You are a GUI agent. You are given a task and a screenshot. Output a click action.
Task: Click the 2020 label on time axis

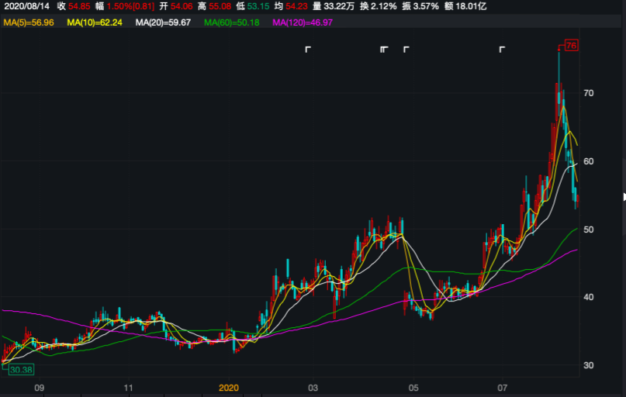(x=229, y=387)
